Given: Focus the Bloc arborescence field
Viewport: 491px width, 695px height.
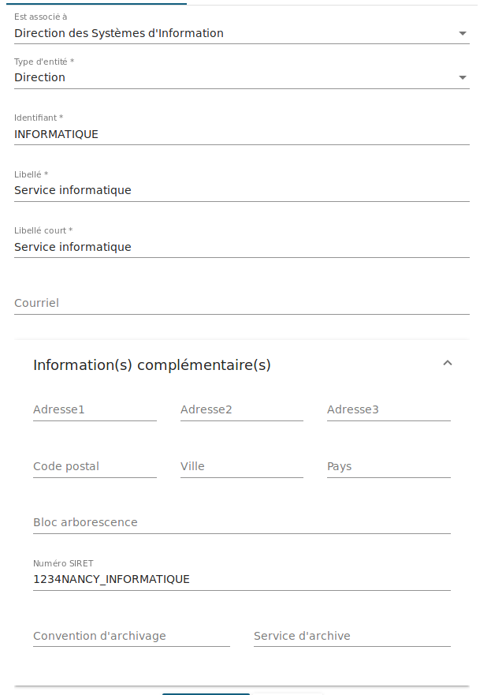Looking at the screenshot, I should pyautogui.click(x=241, y=523).
